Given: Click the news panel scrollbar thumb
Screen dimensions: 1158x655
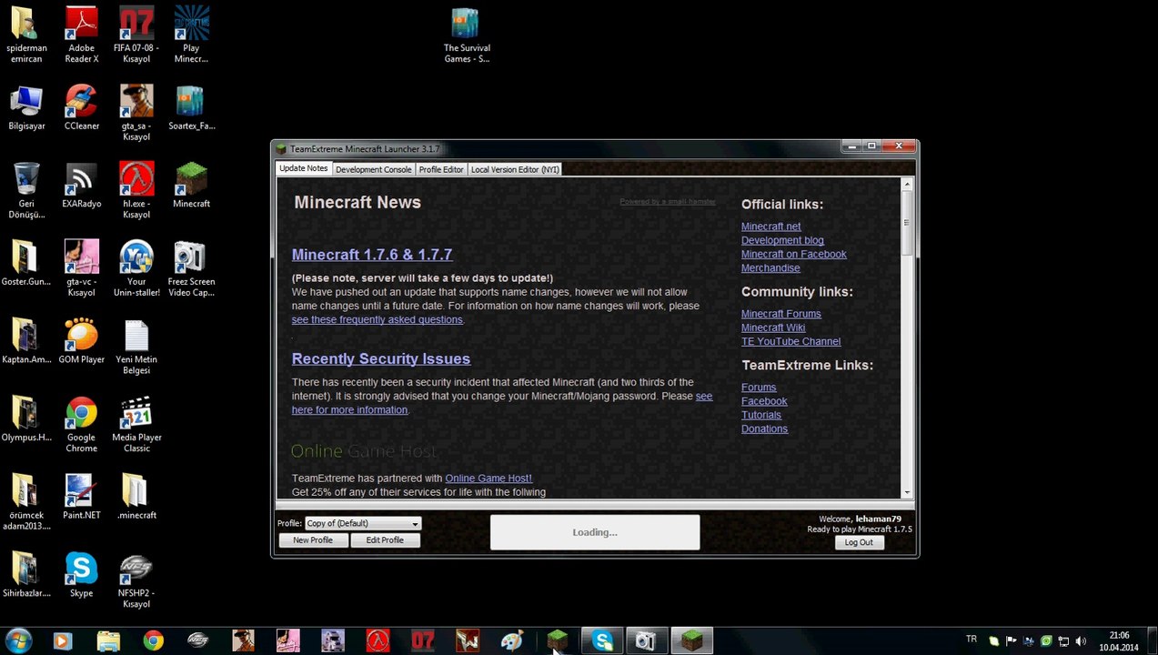Looking at the screenshot, I should tap(907, 223).
